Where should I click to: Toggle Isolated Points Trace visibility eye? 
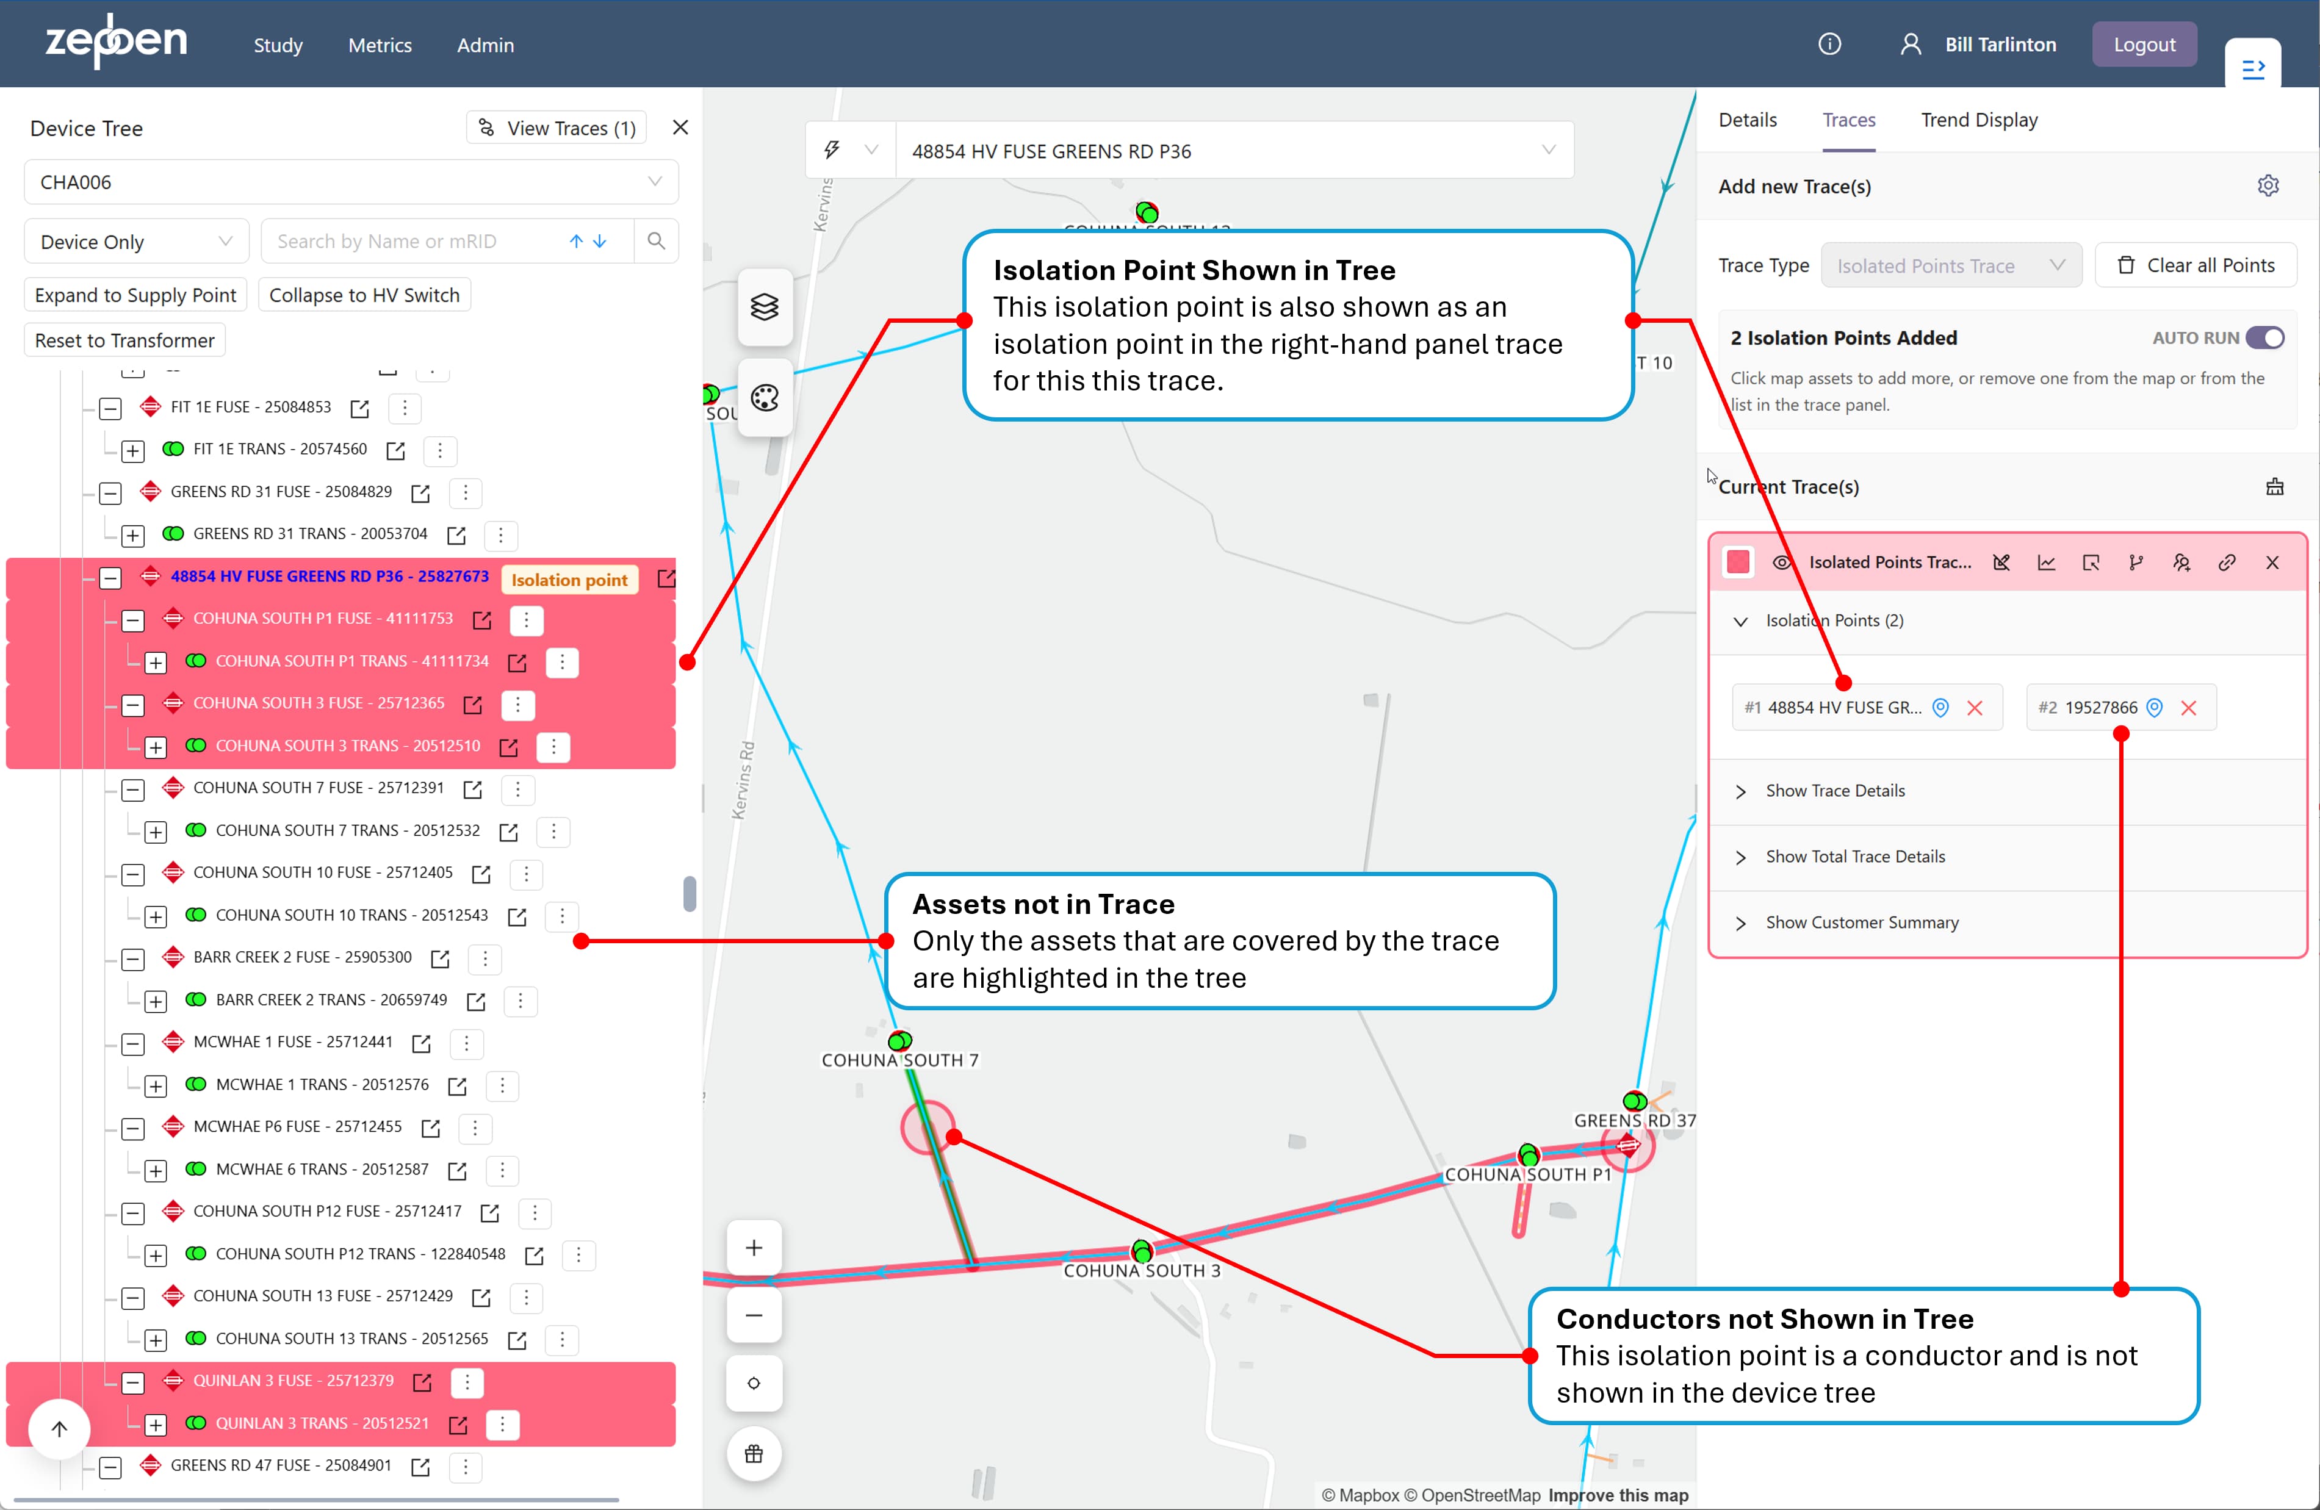click(1782, 563)
